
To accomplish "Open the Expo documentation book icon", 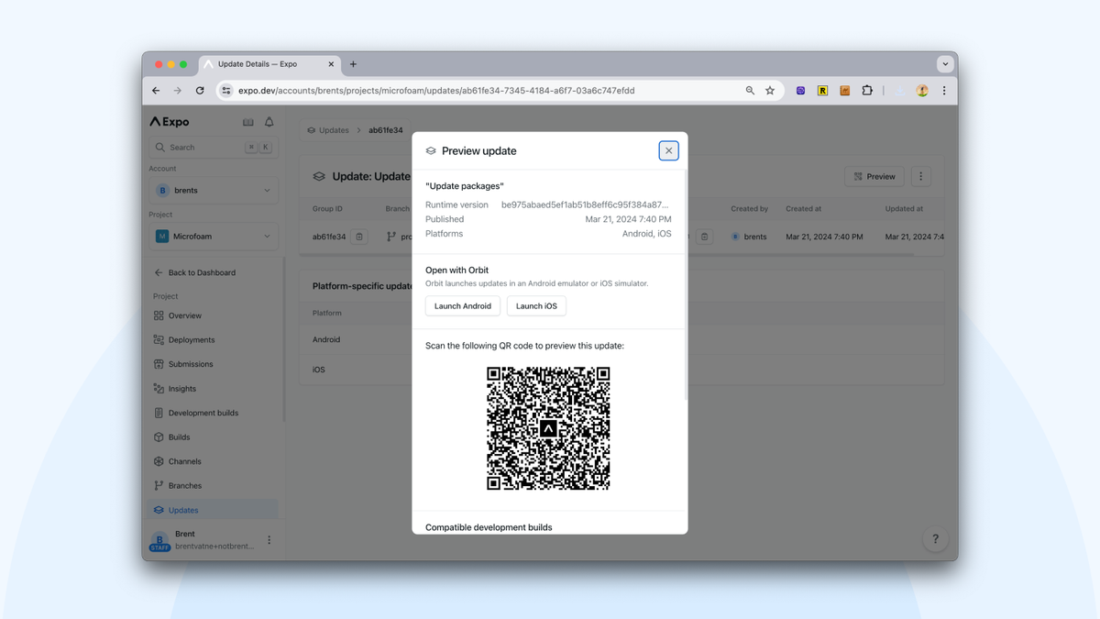I will [x=247, y=121].
